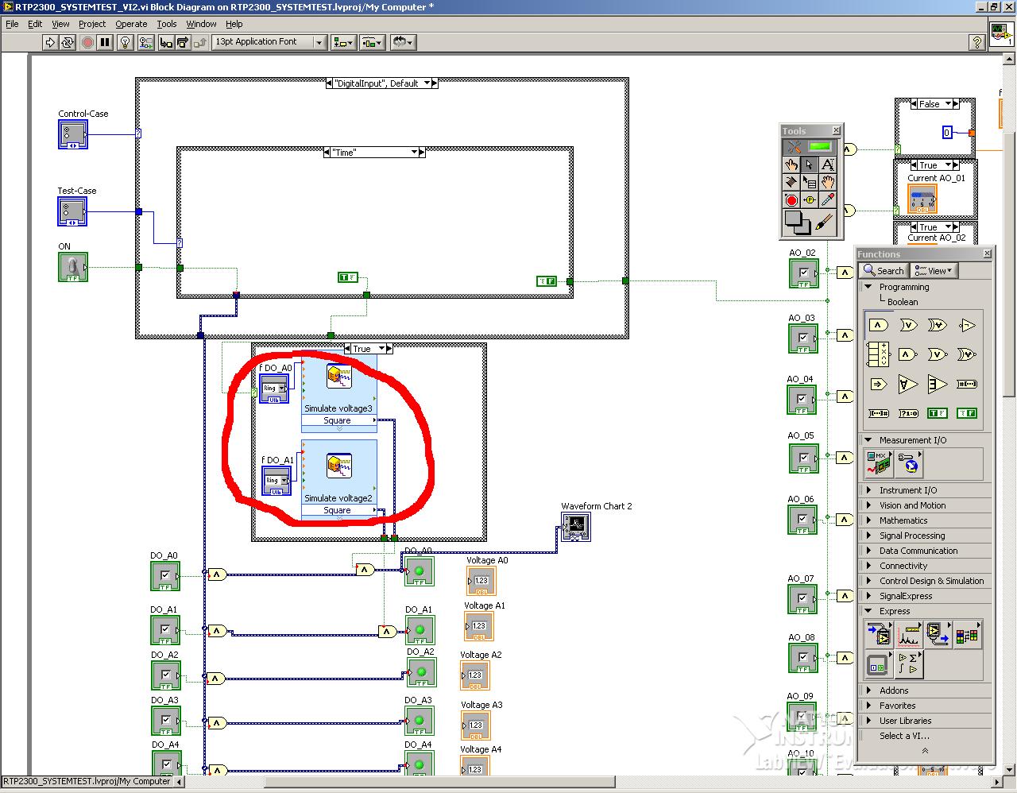This screenshot has width=1017, height=793.
Task: Toggle Automatic Tool Selection in Tools palette
Action: click(x=809, y=146)
